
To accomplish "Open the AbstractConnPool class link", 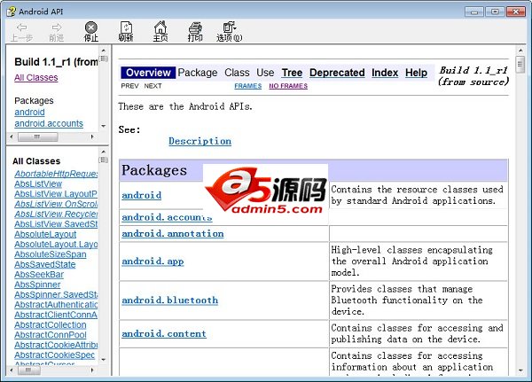I will pos(51,335).
